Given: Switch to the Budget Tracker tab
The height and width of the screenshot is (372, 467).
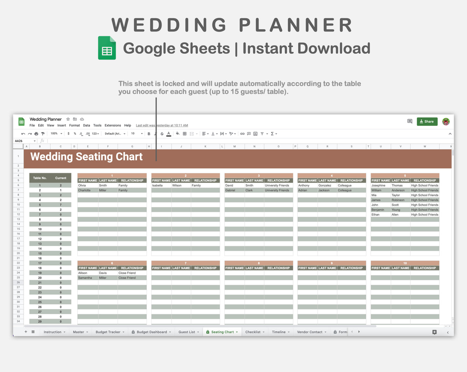Looking at the screenshot, I should click(x=108, y=332).
